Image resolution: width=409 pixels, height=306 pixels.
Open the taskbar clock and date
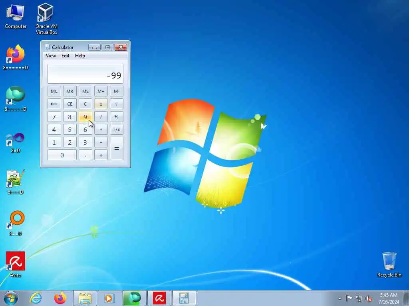[x=389, y=298]
